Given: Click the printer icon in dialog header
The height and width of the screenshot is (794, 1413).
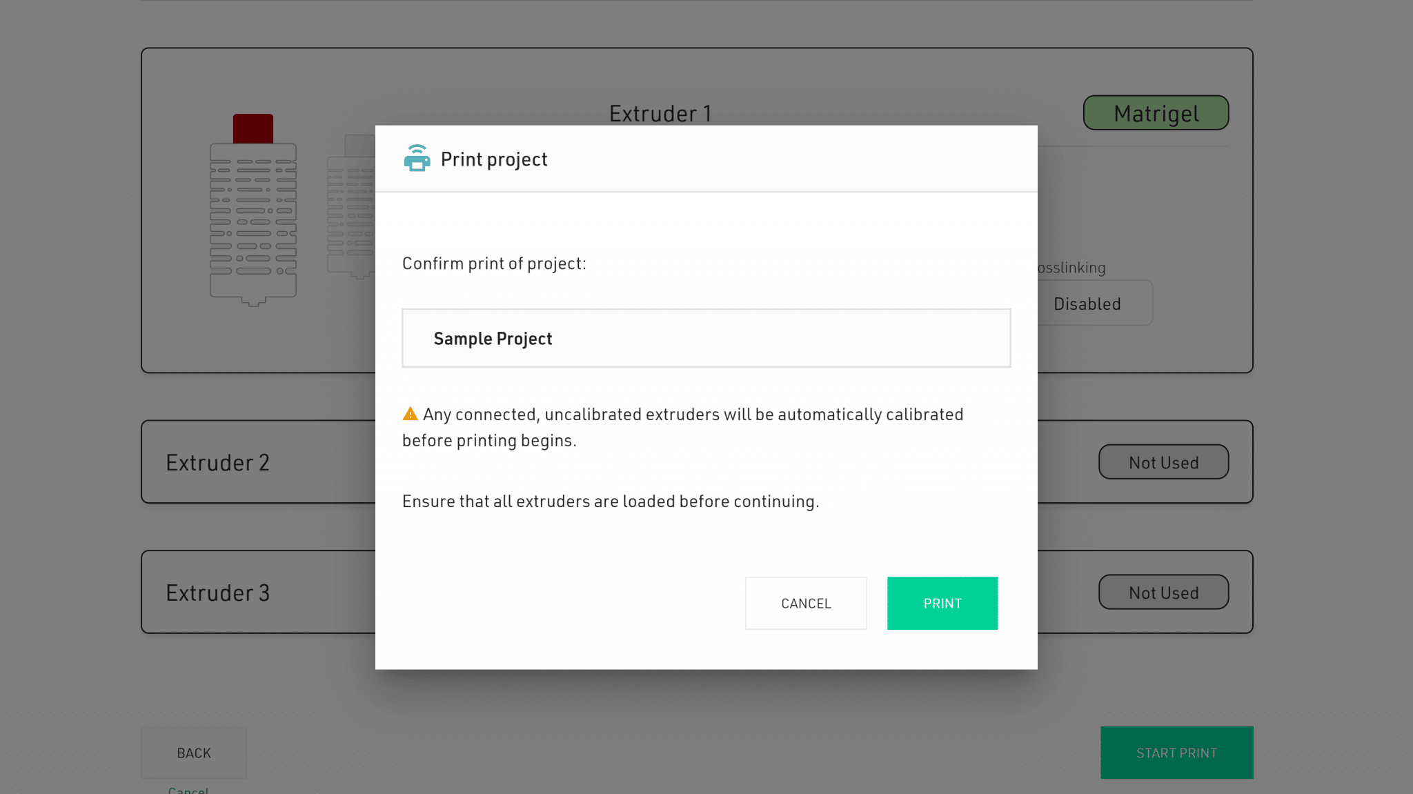Looking at the screenshot, I should pos(417,159).
